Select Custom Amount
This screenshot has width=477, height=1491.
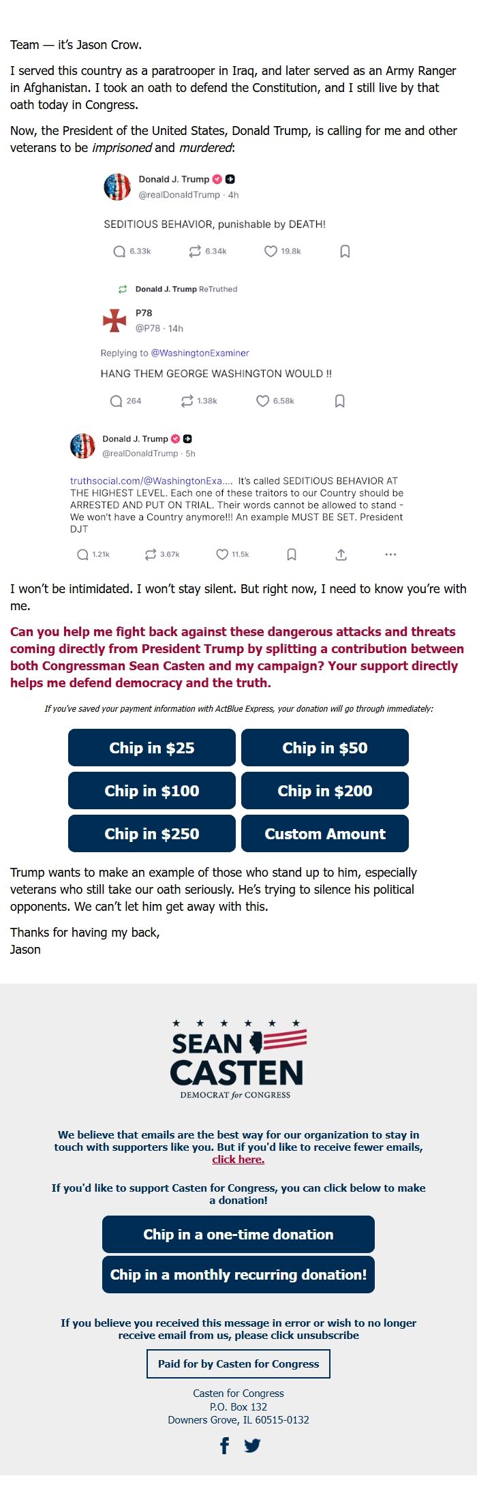coord(325,833)
